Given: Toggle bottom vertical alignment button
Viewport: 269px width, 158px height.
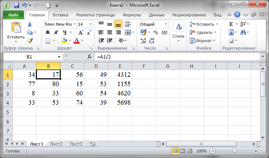Looking at the screenshot, I should pos(118,25).
